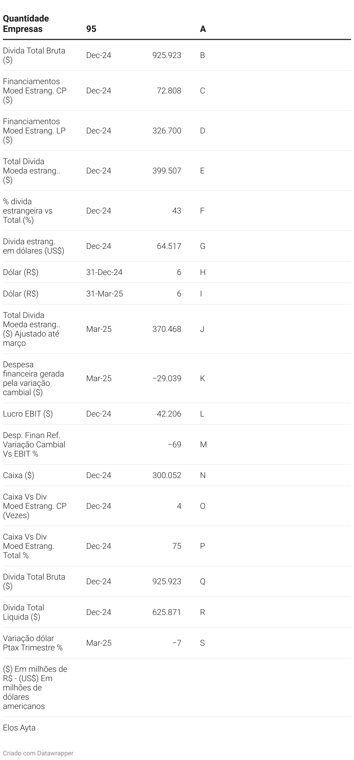Click the "Caixa ($)" row label

[19, 475]
